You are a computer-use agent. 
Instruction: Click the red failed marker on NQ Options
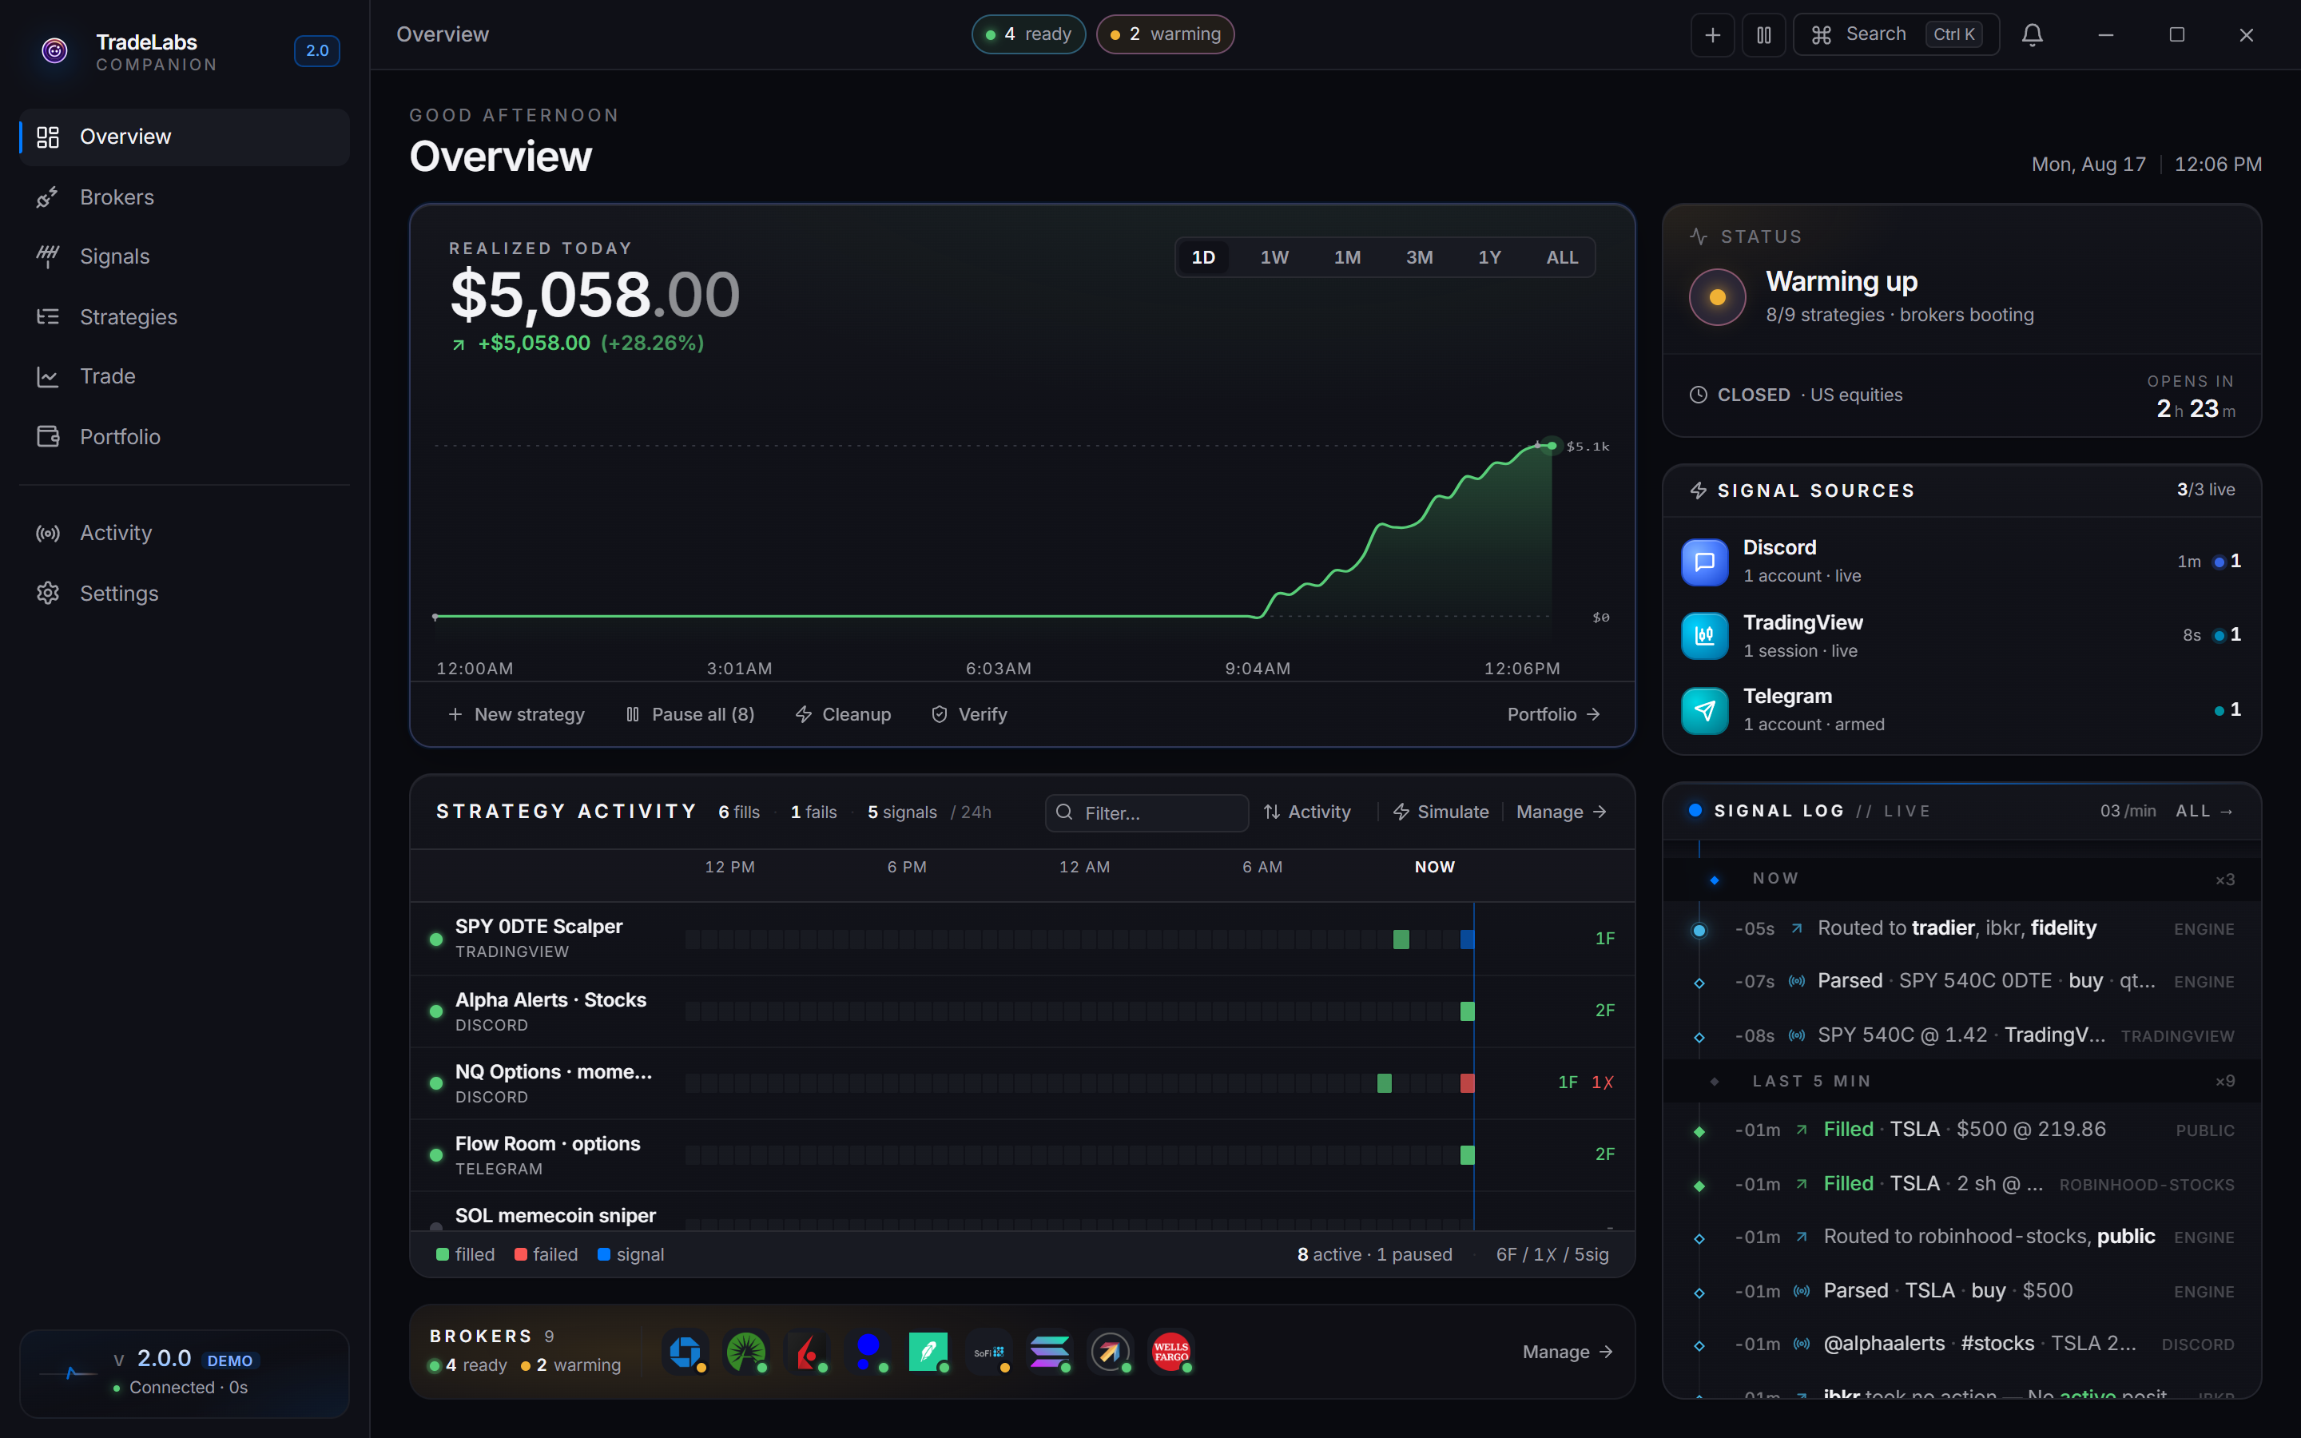[1467, 1083]
